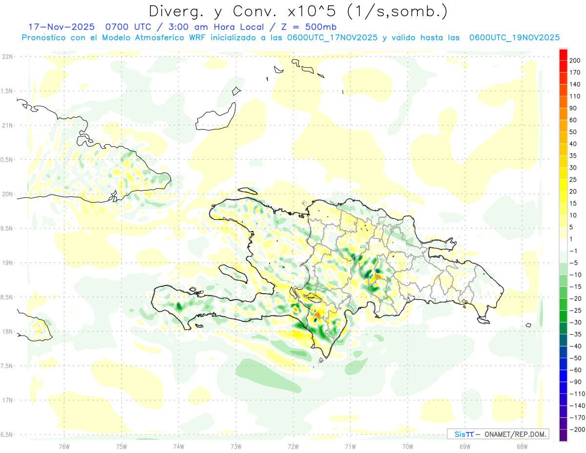Image resolution: width=586 pixels, height=453 pixels.
Task: Click the green colorbar swatch between -20 and -25
Action: click(x=564, y=305)
